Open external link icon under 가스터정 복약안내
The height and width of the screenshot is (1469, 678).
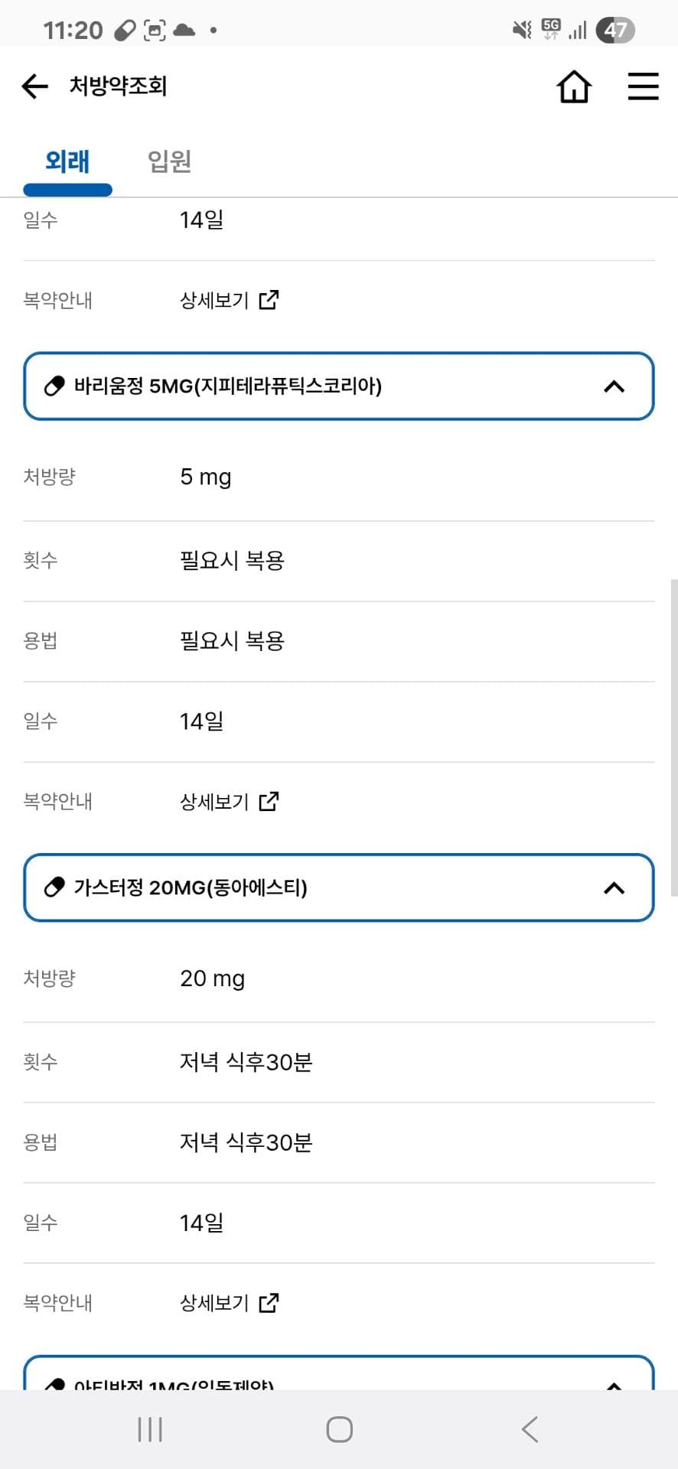[269, 1302]
